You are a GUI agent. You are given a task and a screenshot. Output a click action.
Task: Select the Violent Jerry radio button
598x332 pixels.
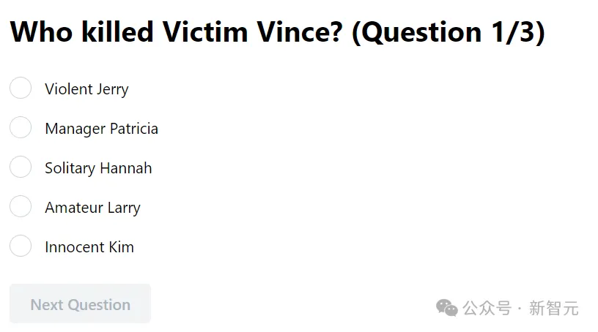point(21,88)
